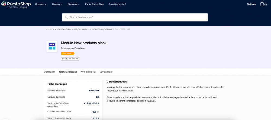271x120 pixels.
Task: Click the New products block module icon
Action: point(52,46)
